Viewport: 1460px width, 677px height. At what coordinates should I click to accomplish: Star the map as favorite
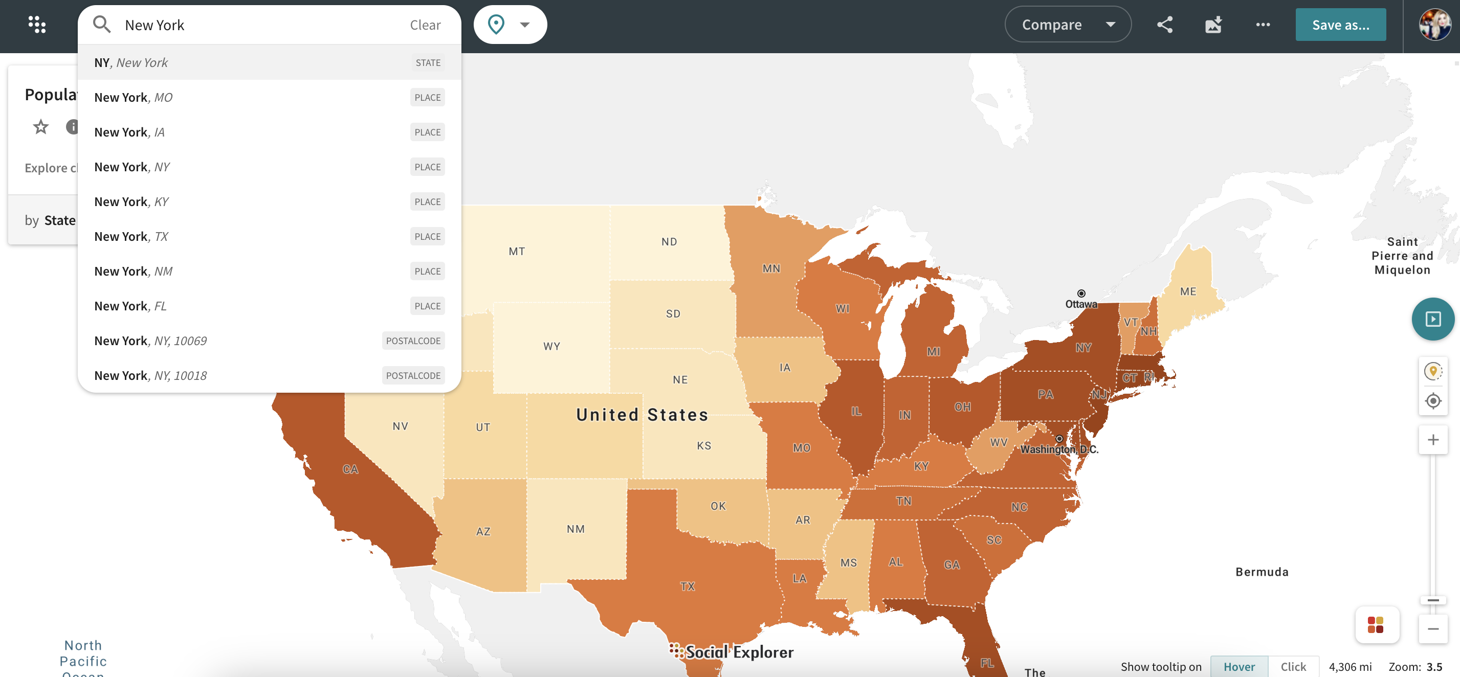point(41,126)
